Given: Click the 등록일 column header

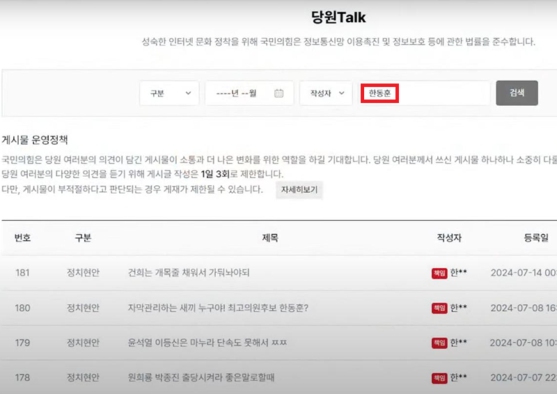Looking at the screenshot, I should (536, 237).
